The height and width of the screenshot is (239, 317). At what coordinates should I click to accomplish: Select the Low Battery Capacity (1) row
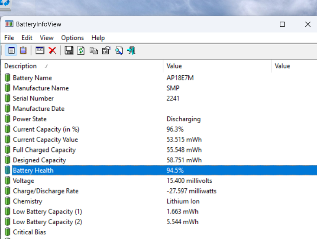pyautogui.click(x=48, y=212)
